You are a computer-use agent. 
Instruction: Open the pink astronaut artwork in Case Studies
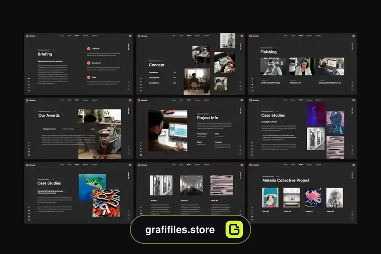coord(335,123)
